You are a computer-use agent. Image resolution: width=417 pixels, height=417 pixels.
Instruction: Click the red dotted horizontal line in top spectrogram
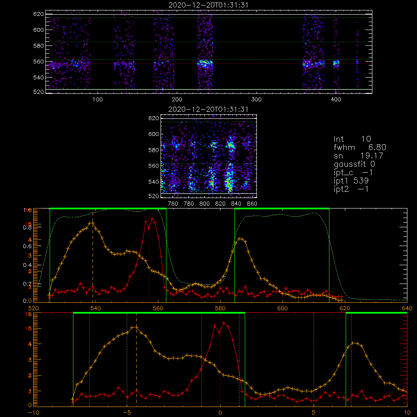pos(209,63)
